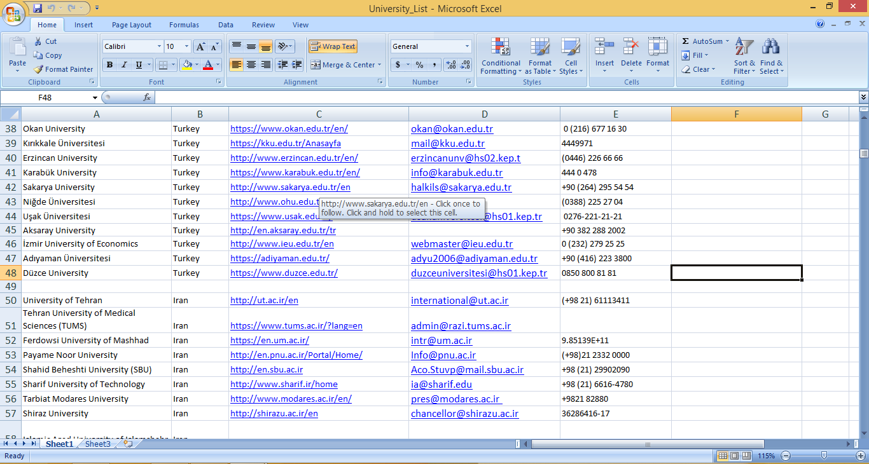
Task: Click the international@ut.ac.ir email link
Action: coord(459,301)
